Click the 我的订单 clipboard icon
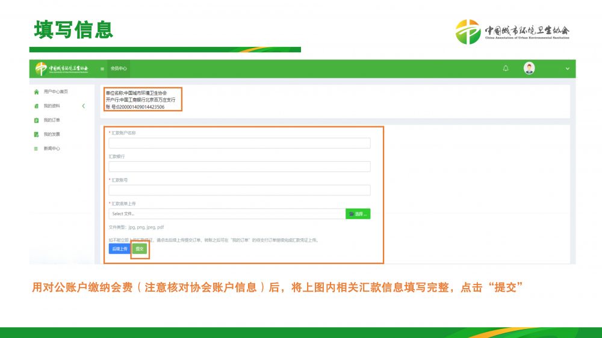 37,120
